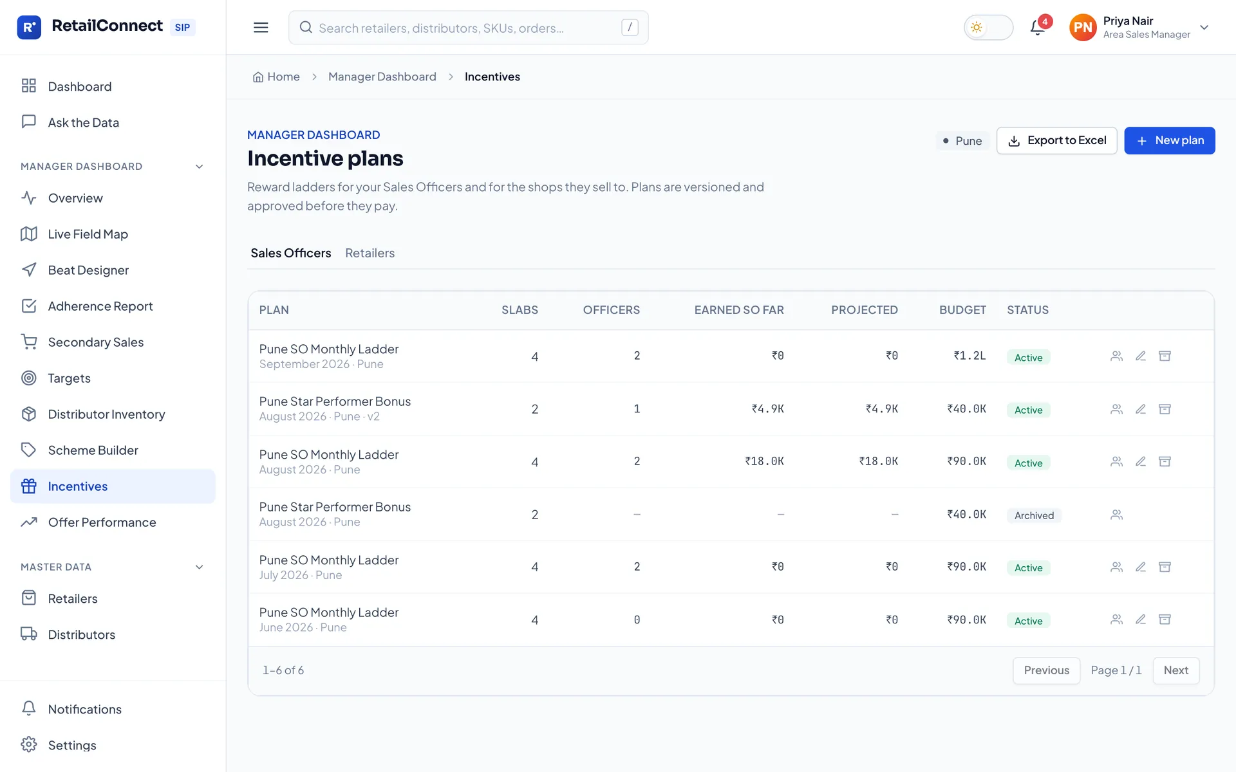The image size is (1236, 772).
Task: Click the Export to Excel button
Action: [x=1056, y=140]
